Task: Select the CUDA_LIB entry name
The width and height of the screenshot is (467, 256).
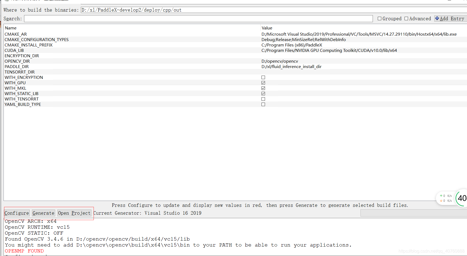Action: 14,50
